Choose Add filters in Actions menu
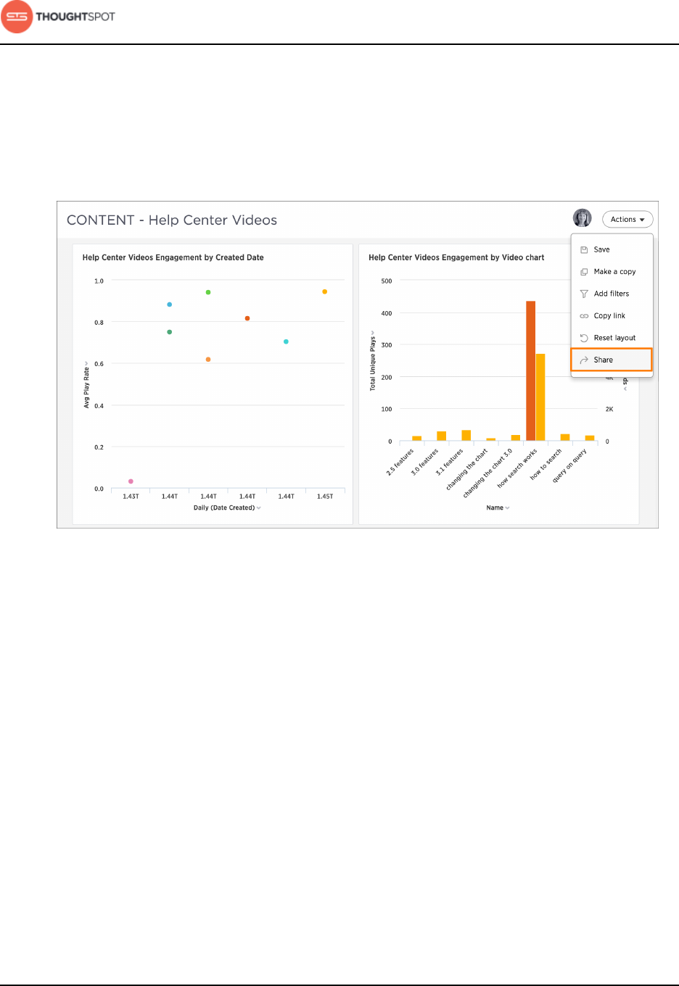Viewport: 679px width, 986px height. pos(612,294)
